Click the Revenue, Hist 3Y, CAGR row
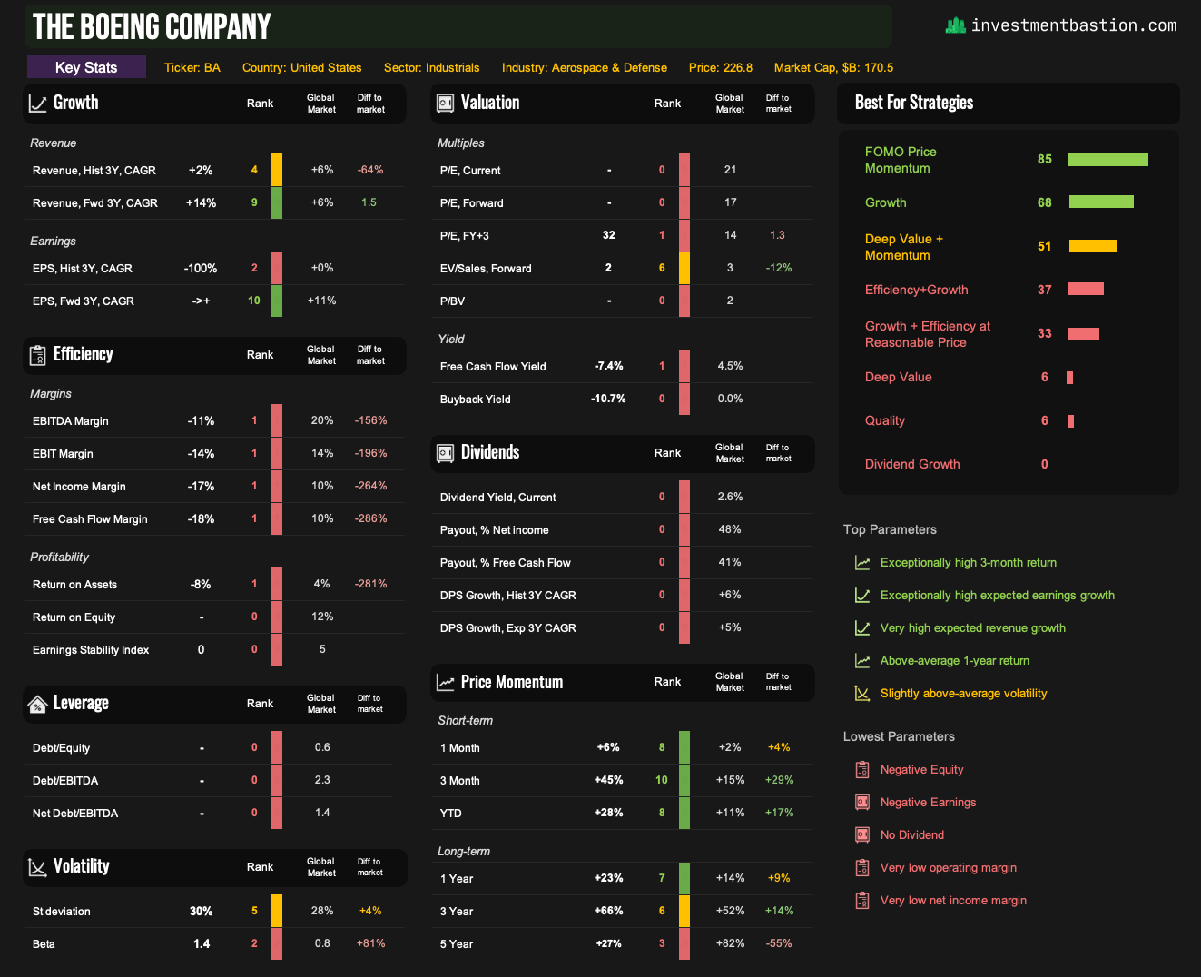 (214, 170)
